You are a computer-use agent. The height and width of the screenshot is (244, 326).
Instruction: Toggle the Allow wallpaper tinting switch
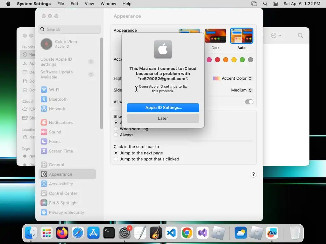(x=249, y=102)
